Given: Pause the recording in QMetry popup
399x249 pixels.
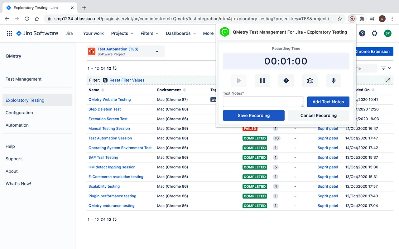Looking at the screenshot, I should point(262,81).
